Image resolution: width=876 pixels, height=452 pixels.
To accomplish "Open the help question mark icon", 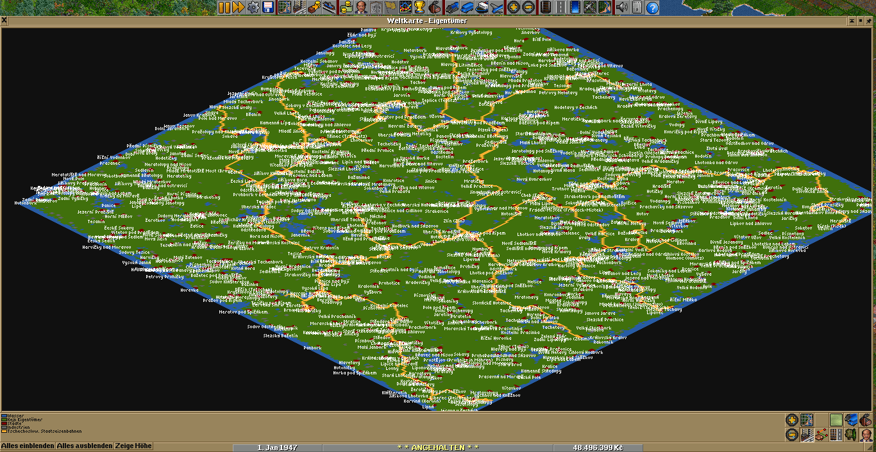I will point(652,8).
